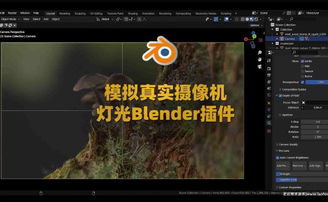Image resolution: width=328 pixels, height=202 pixels.
Task: Open the viewport Options dropdown
Action: (256, 25)
